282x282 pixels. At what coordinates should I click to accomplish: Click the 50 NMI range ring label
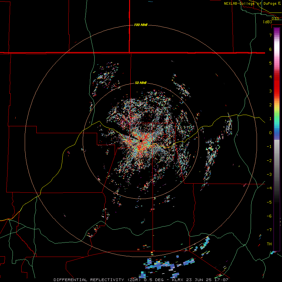(141, 83)
